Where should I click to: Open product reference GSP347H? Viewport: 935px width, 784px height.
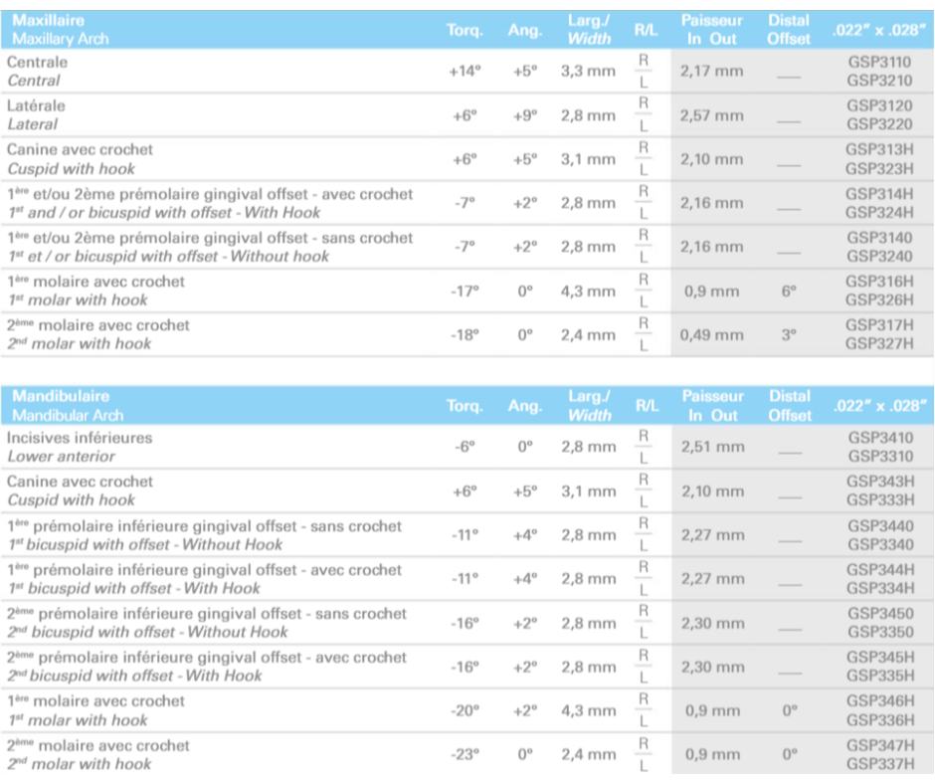coord(879,745)
